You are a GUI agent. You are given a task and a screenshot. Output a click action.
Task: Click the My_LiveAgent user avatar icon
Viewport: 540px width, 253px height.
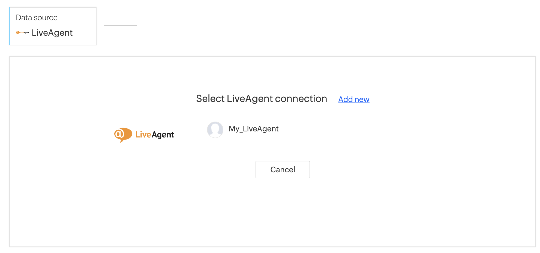pos(215,129)
